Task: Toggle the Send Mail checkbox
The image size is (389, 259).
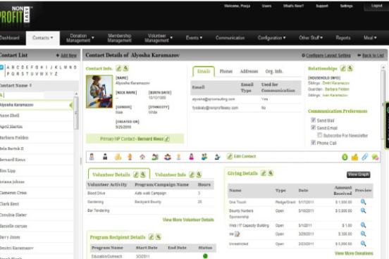Action: pos(313,120)
